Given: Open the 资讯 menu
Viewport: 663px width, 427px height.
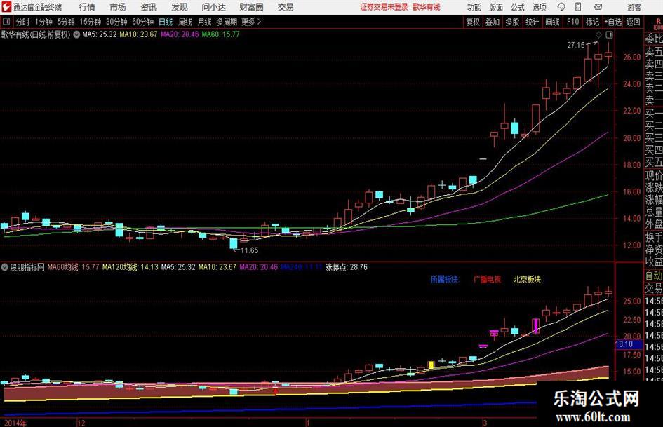Looking at the screenshot, I should pyautogui.click(x=149, y=7).
